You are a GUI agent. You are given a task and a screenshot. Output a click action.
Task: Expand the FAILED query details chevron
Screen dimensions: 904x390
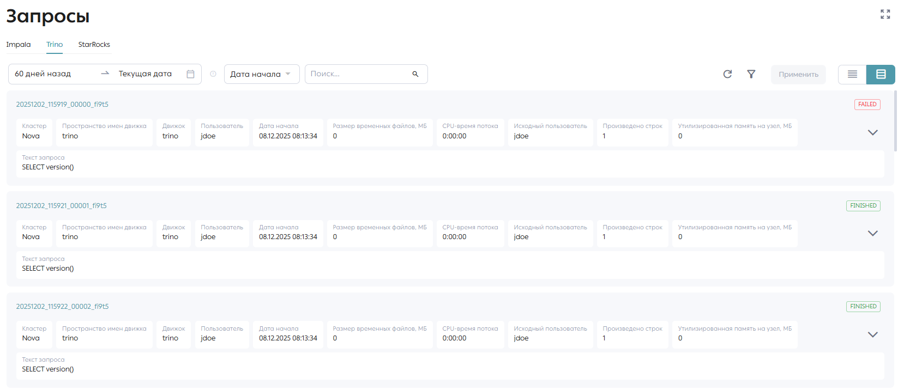(x=872, y=132)
